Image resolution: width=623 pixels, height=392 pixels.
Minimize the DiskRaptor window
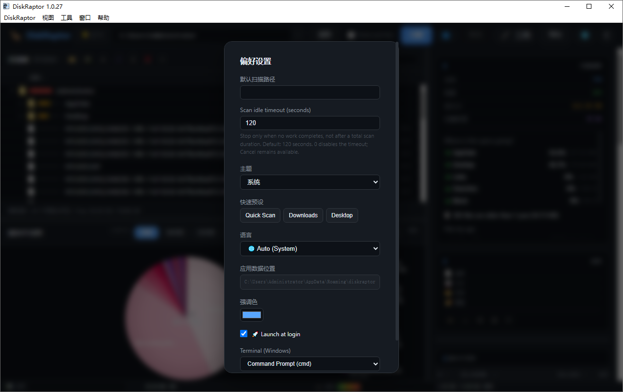click(567, 6)
